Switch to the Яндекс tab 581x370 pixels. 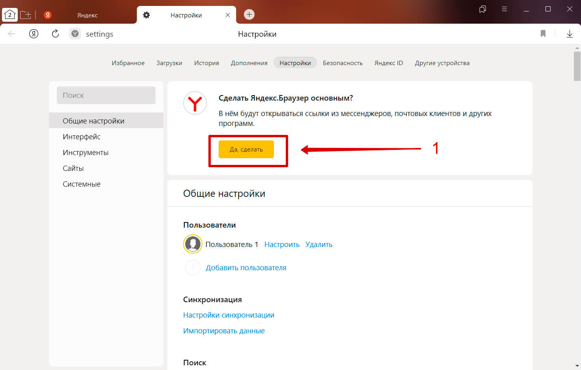pos(87,15)
